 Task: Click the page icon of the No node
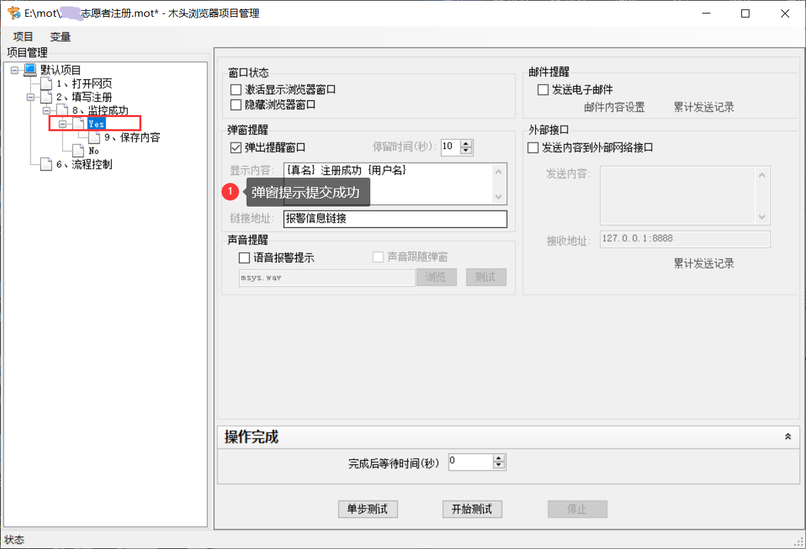point(78,151)
